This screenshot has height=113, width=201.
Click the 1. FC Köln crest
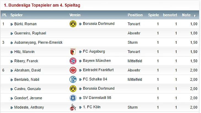73,107
